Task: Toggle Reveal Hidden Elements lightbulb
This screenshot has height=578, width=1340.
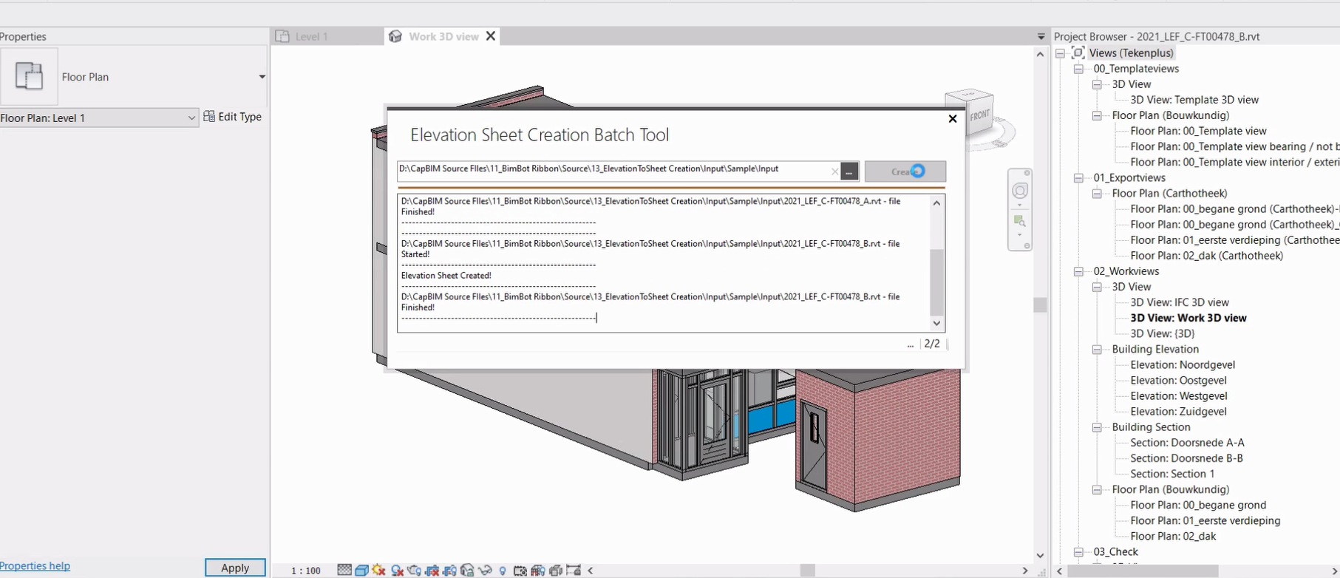Action: coord(503,570)
